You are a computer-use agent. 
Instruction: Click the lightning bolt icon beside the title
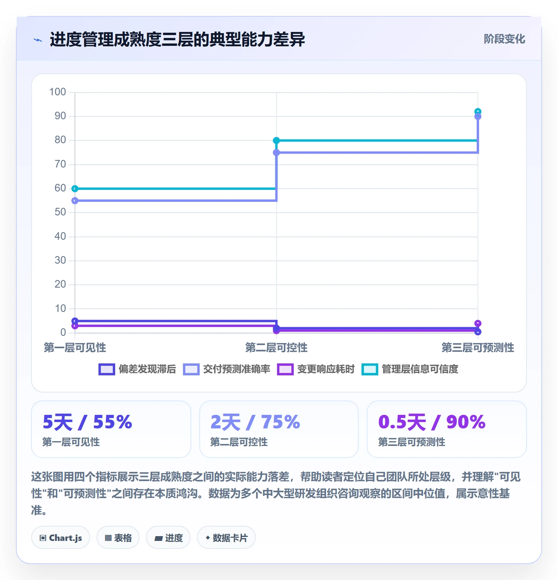point(38,40)
